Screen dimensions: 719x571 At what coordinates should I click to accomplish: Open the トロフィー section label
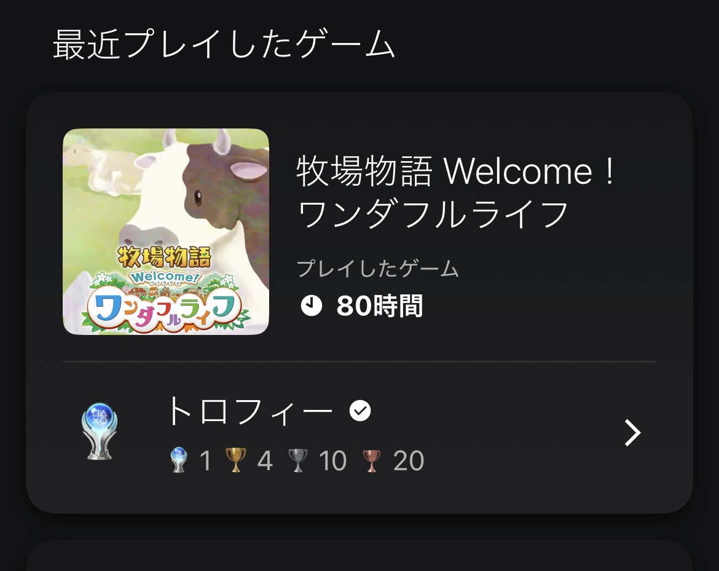pyautogui.click(x=250, y=411)
